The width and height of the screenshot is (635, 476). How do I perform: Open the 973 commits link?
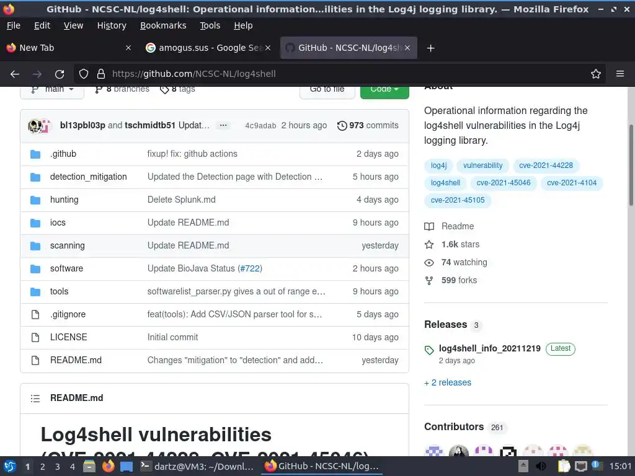point(368,125)
